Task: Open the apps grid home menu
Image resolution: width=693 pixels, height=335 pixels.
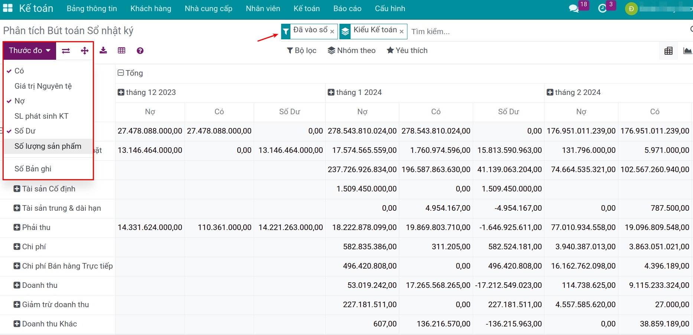Action: point(8,8)
